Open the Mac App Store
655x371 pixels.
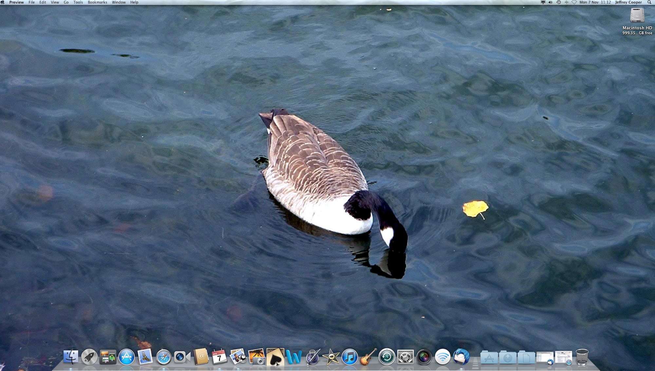126,357
